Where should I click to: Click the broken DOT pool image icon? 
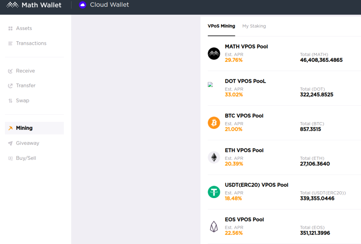point(210,85)
